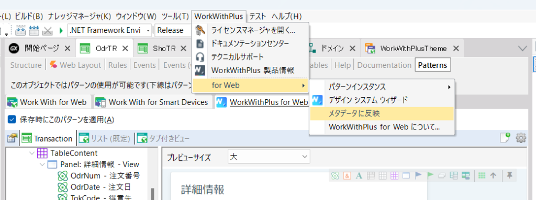Select the Patterns section tab

pyautogui.click(x=432, y=65)
